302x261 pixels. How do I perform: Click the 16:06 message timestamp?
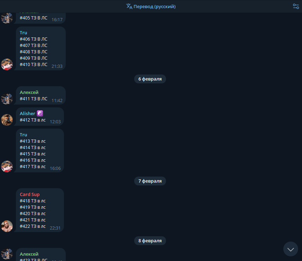pyautogui.click(x=55, y=168)
